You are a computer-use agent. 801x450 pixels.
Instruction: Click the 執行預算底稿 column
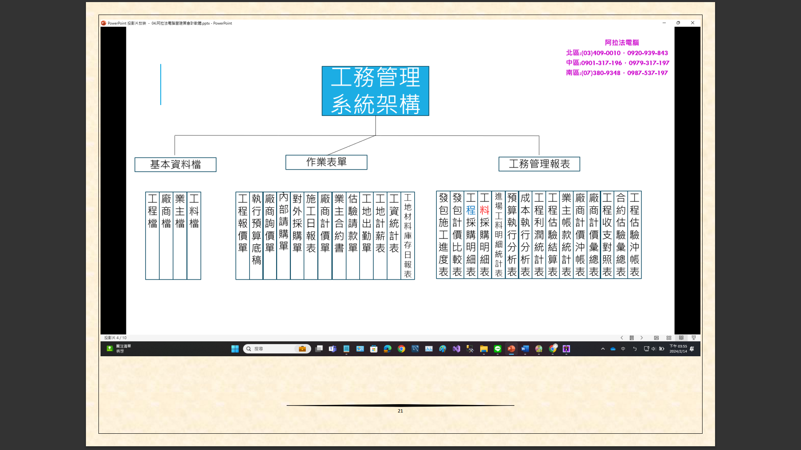257,235
